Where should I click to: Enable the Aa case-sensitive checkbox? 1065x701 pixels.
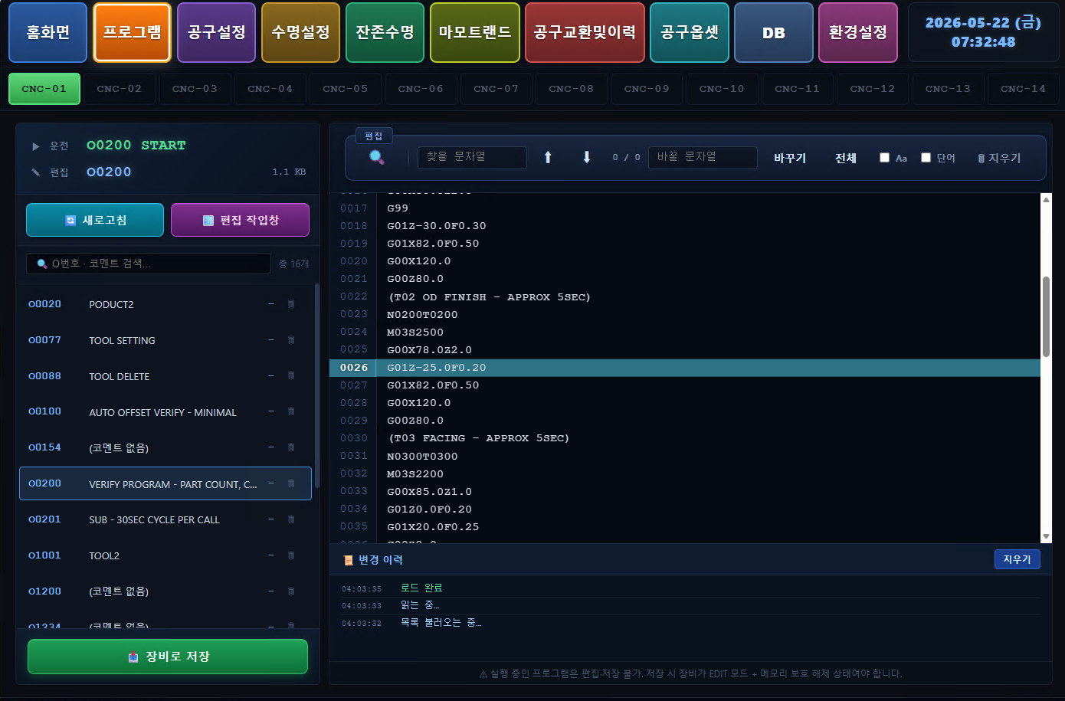pos(884,158)
